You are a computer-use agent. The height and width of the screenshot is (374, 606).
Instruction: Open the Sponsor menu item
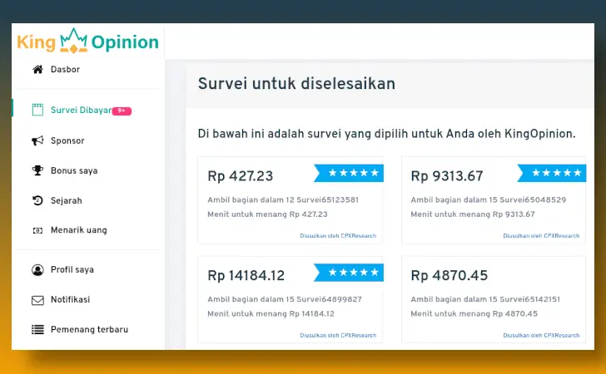pyautogui.click(x=67, y=141)
